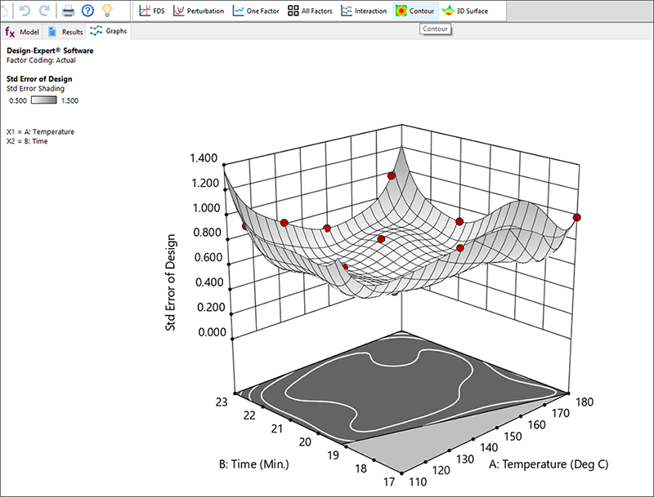Show the Perturbation plot
The width and height of the screenshot is (654, 497).
click(199, 11)
